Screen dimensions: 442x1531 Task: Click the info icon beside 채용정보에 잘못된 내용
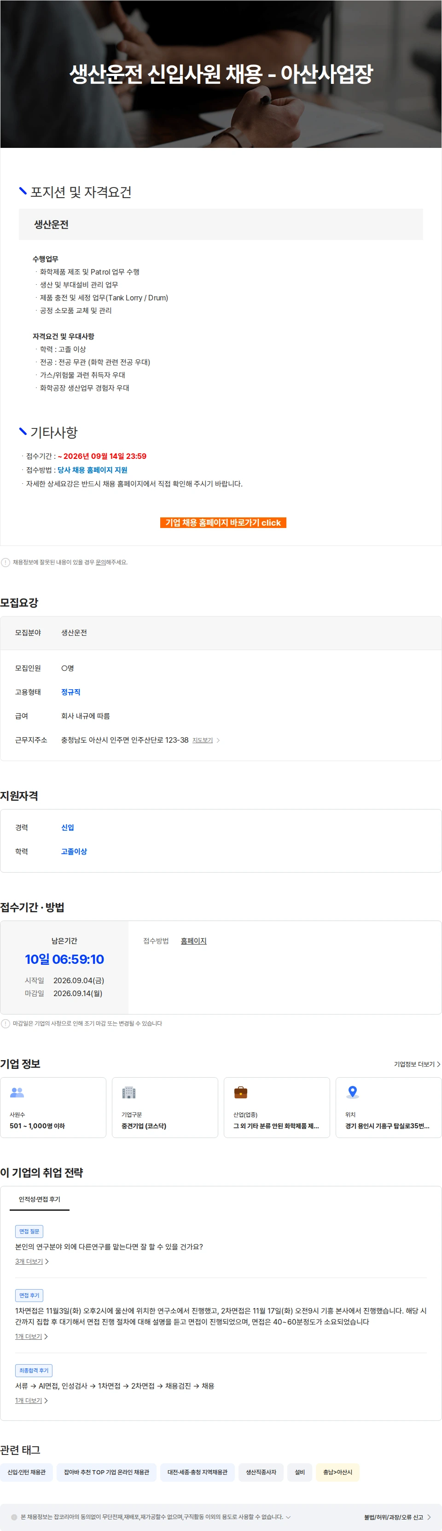pos(6,562)
